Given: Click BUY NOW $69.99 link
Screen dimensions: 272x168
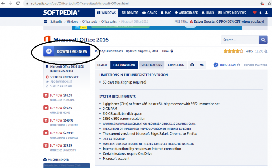Looking at the screenshot, I should tap(61, 95).
